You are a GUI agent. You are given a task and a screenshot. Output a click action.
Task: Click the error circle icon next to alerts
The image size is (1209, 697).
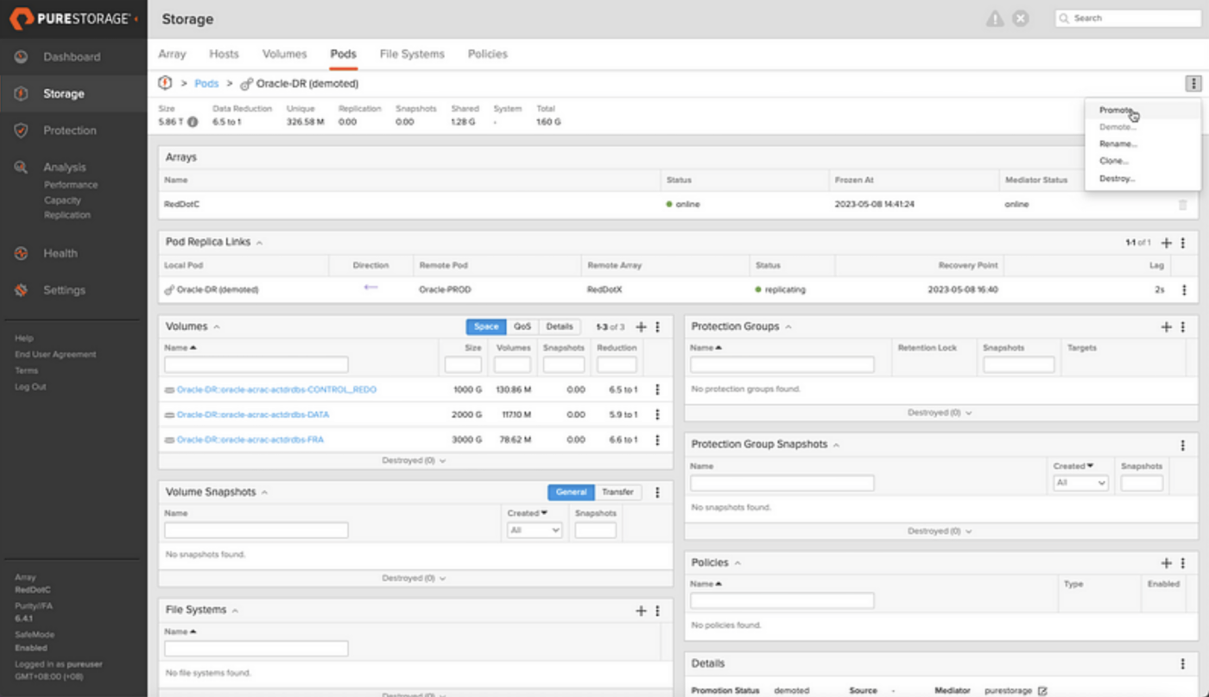click(x=1021, y=18)
